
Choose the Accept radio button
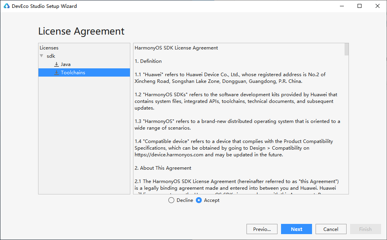pyautogui.click(x=199, y=200)
